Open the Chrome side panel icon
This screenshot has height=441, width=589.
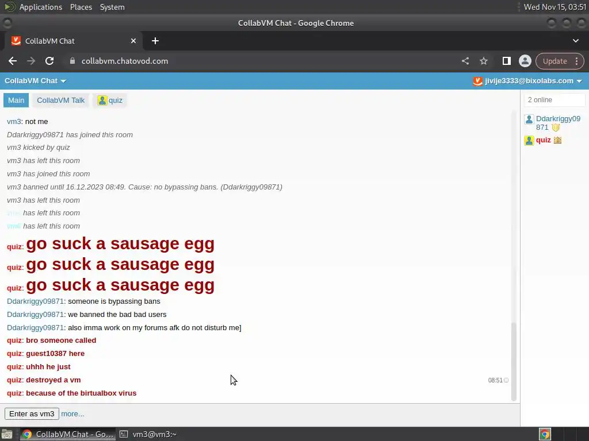tap(506, 61)
